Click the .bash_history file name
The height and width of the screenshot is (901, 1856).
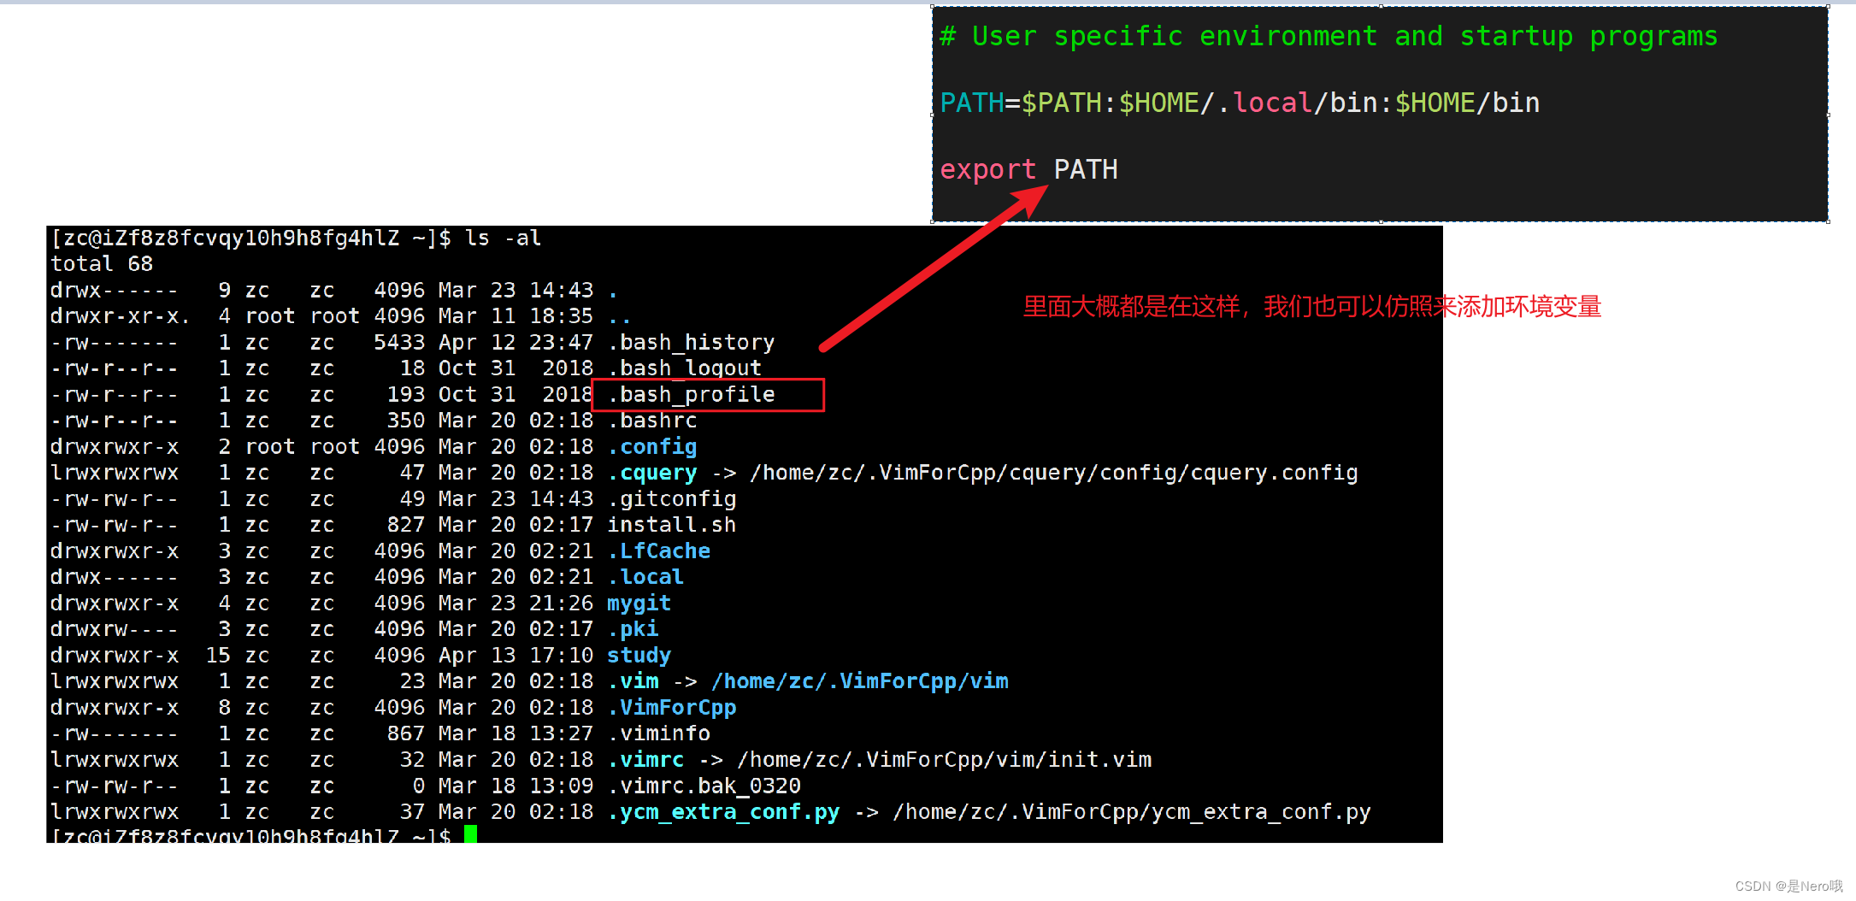coord(691,343)
